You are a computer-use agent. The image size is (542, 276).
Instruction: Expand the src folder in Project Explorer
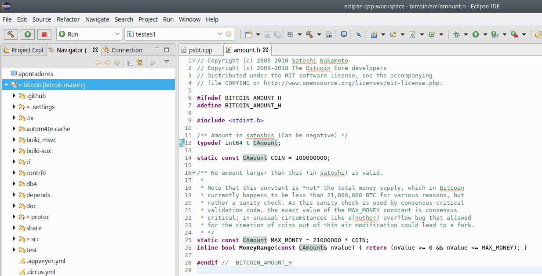click(14, 239)
